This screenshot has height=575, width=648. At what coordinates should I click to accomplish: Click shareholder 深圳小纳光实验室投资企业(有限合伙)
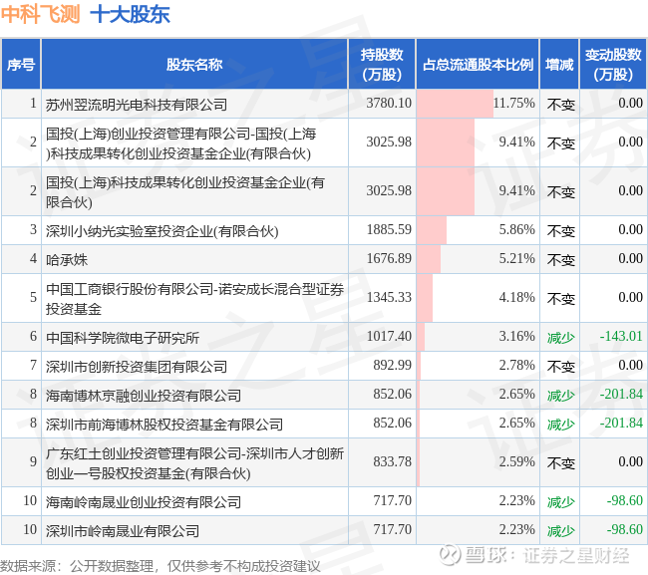click(x=162, y=231)
